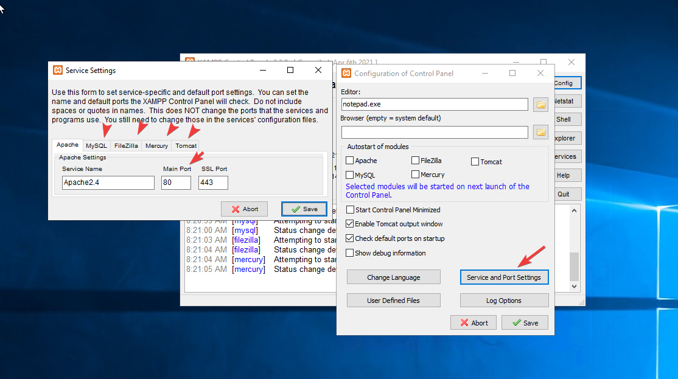The height and width of the screenshot is (379, 678).
Task: Click the SSL Port field showing 443
Action: click(x=213, y=183)
